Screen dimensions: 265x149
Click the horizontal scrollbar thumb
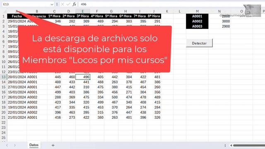tap(249, 145)
